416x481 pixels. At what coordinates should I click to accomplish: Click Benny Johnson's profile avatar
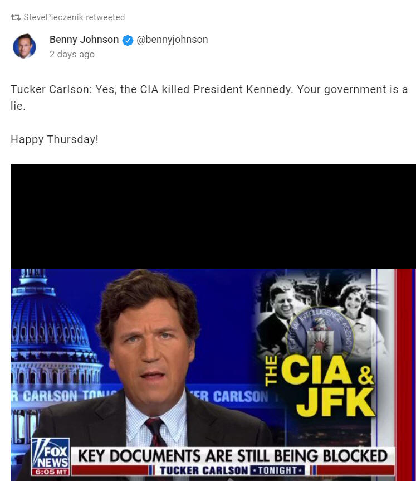point(24,46)
